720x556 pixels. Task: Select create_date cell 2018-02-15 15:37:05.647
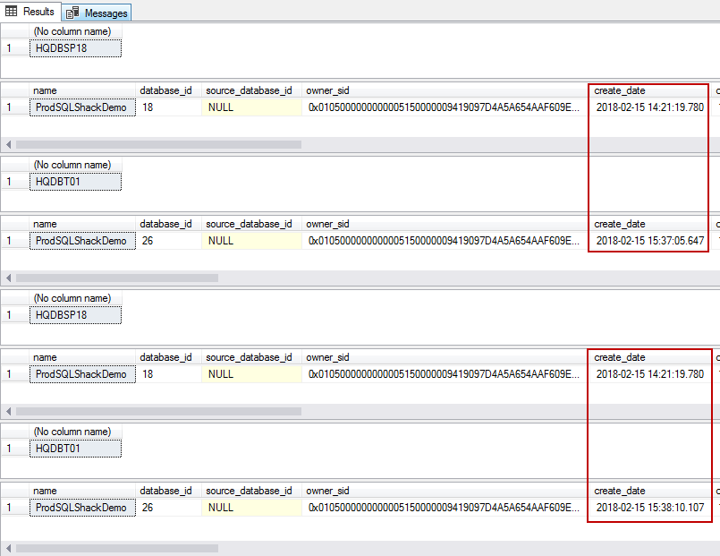point(649,241)
